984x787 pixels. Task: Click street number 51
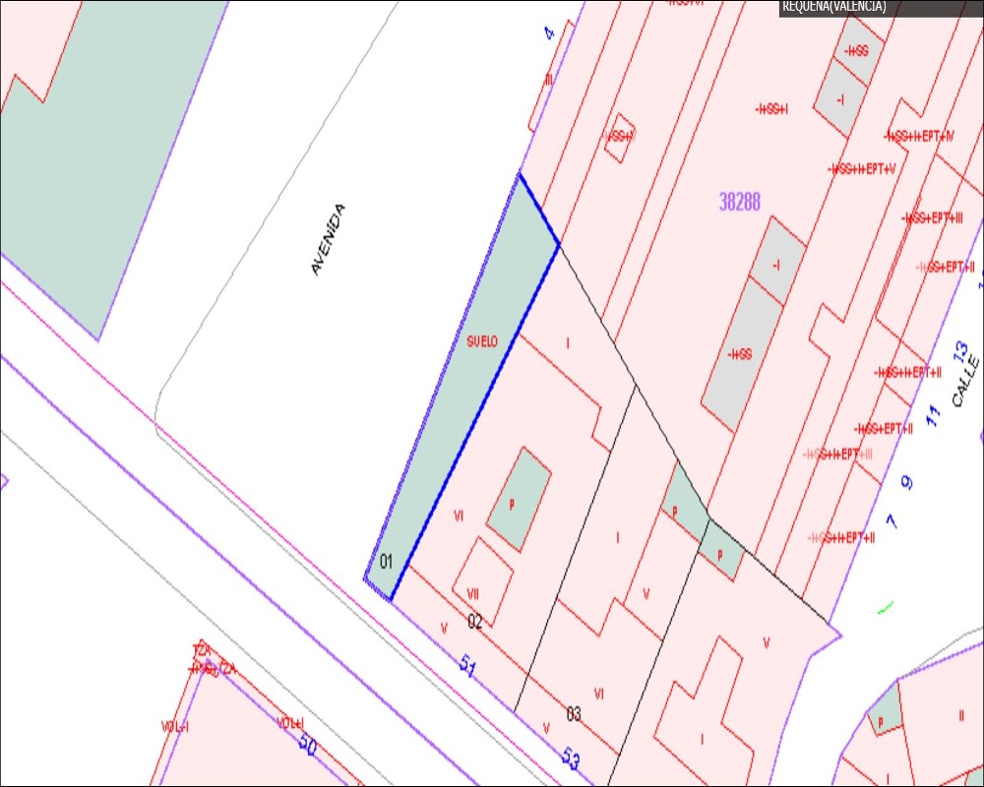pos(467,666)
